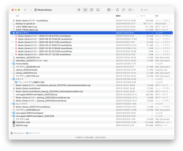Expand the "ミュージック"に自動的に追加 folder
Screen dimensions: 183x151
(x=14, y=82)
